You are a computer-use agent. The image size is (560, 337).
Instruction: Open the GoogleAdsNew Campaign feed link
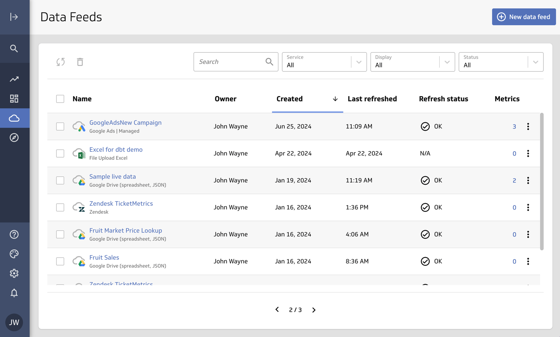125,123
